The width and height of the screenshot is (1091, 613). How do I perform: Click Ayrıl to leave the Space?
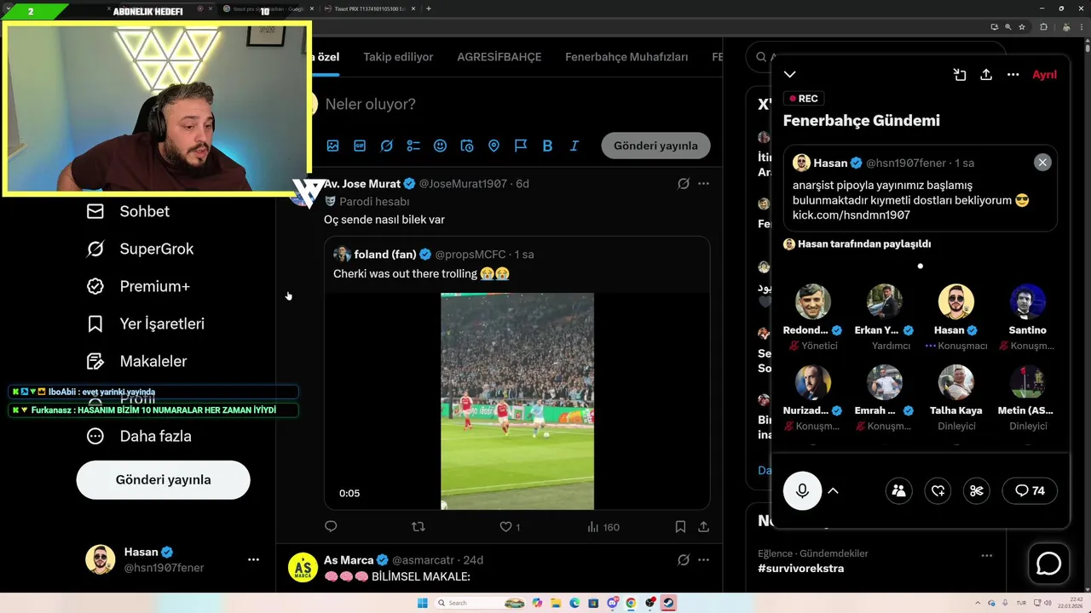1044,75
